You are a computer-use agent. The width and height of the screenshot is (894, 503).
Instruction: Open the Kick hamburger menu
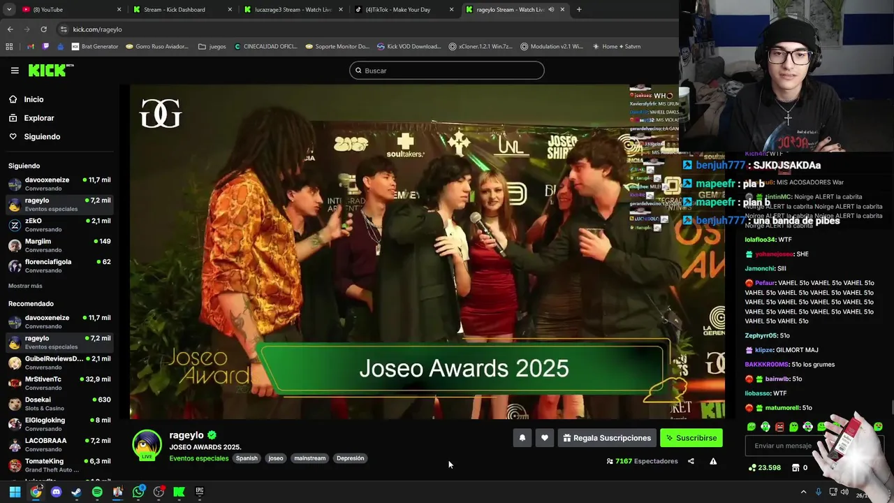15,71
